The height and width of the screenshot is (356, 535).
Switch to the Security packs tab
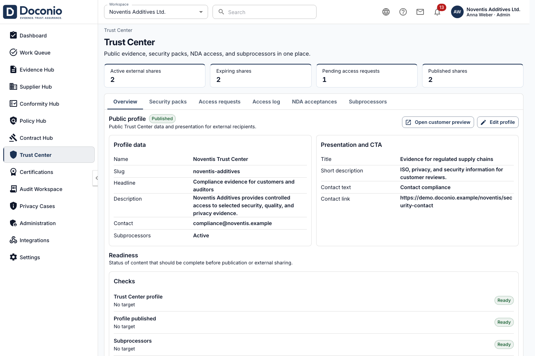click(x=168, y=102)
